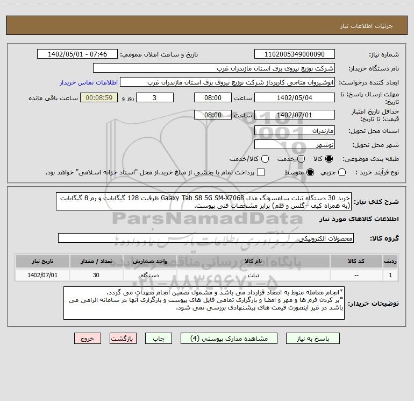Choose the متوسط purchase type radio

[310, 172]
